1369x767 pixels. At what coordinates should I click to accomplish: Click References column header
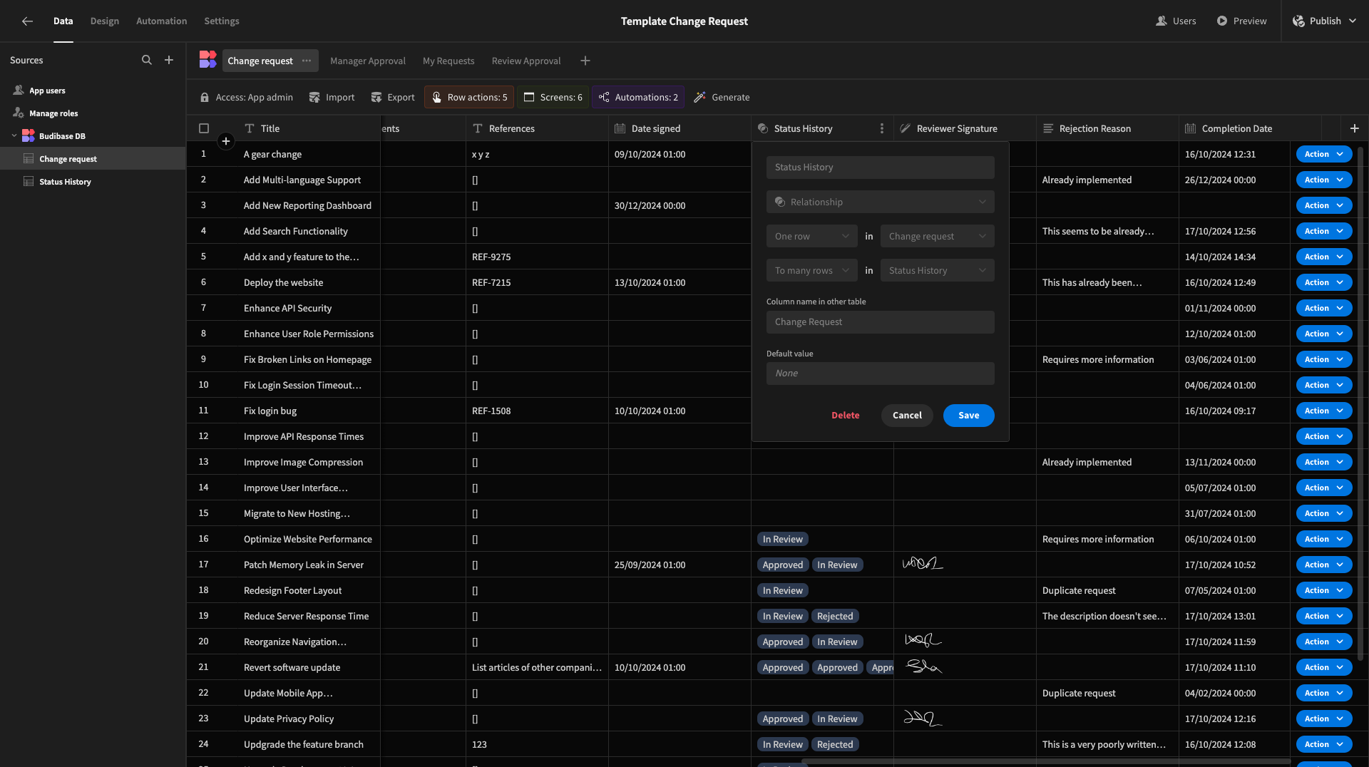(x=537, y=128)
